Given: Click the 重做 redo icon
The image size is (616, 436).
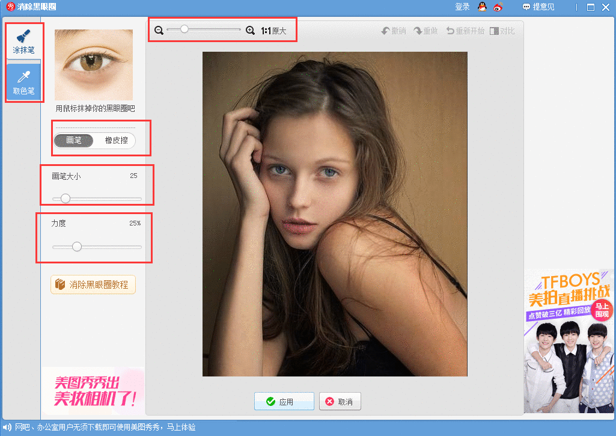Looking at the screenshot, I should point(426,30).
